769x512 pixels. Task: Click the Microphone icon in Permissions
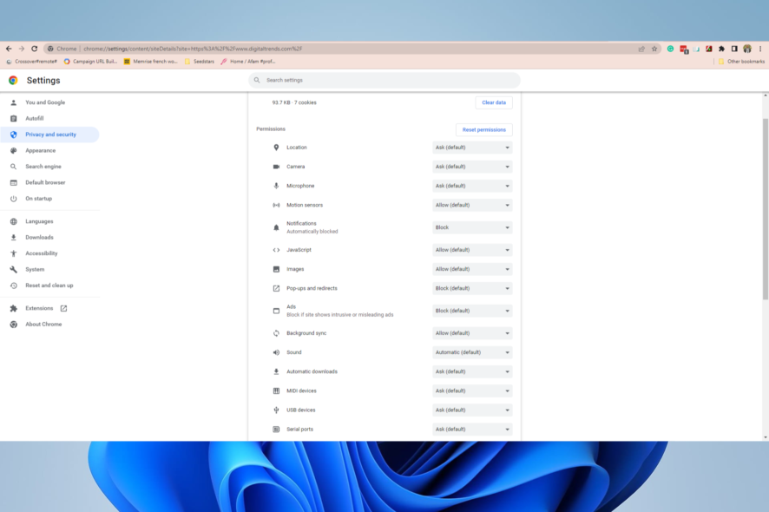coord(274,185)
